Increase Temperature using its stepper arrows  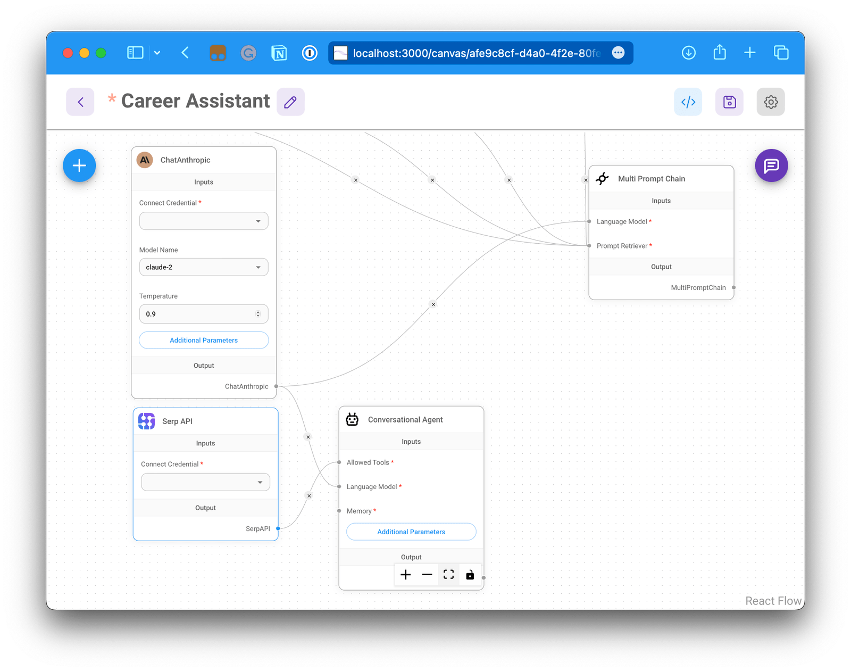(x=258, y=311)
